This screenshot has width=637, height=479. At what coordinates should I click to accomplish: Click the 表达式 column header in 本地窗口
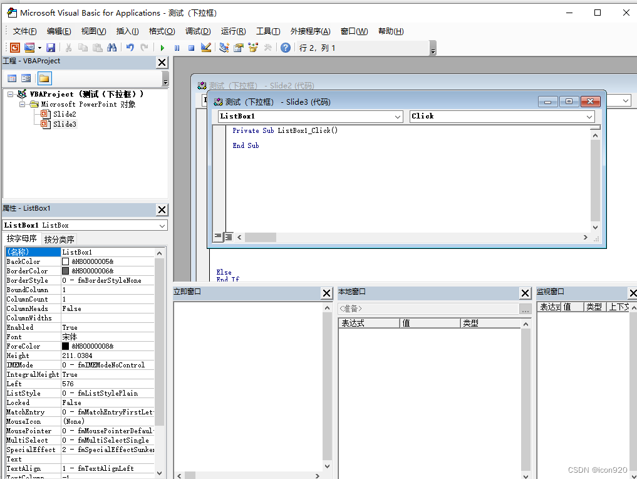(x=369, y=324)
